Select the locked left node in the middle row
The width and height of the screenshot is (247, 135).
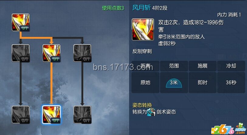pyautogui.click(x=21, y=53)
